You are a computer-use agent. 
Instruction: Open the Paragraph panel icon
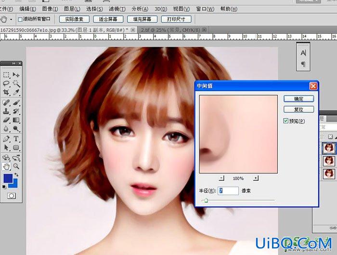pyautogui.click(x=303, y=64)
